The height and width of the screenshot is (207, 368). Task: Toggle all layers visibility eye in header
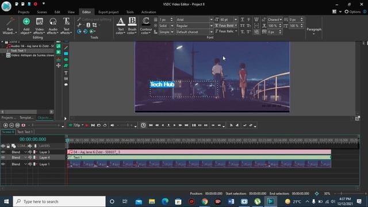[x=3, y=146]
